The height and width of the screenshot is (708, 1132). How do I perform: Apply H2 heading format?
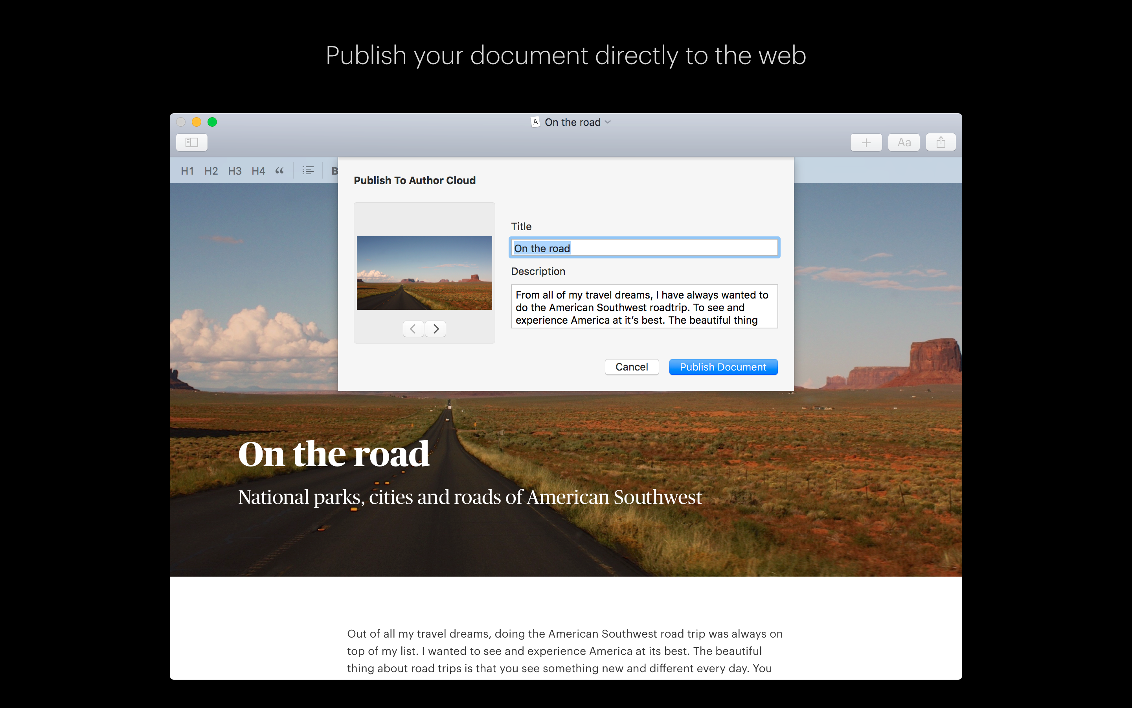pos(211,171)
